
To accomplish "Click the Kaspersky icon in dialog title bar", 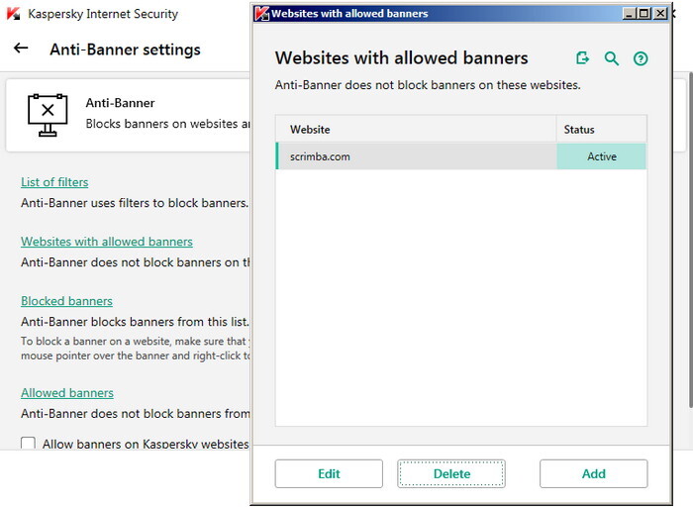I will 262,14.
